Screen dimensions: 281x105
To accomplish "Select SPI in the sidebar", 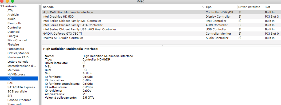I will pyautogui.click(x=10, y=96).
